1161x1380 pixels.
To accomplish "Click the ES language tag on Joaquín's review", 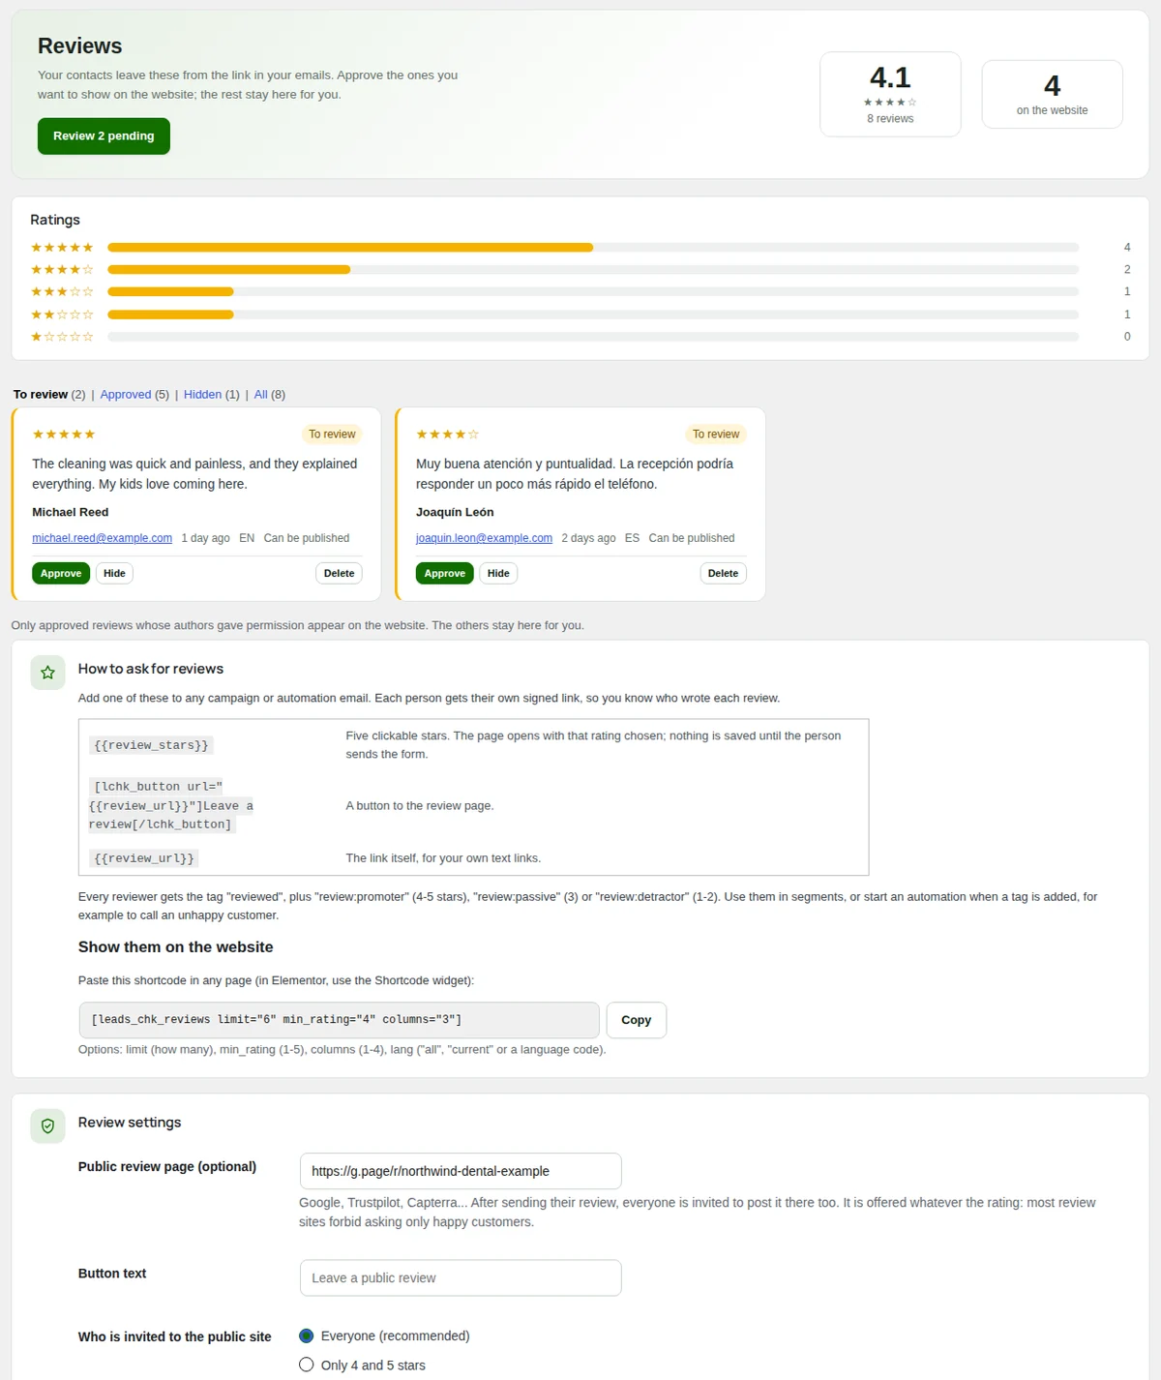I will pos(632,538).
